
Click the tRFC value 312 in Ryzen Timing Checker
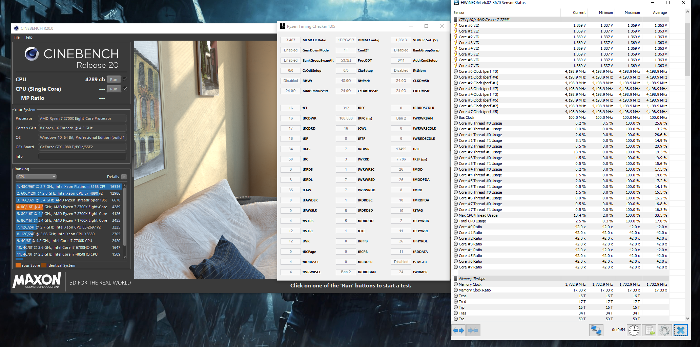[346, 108]
